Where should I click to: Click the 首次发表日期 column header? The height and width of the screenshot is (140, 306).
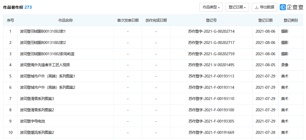(x=128, y=20)
